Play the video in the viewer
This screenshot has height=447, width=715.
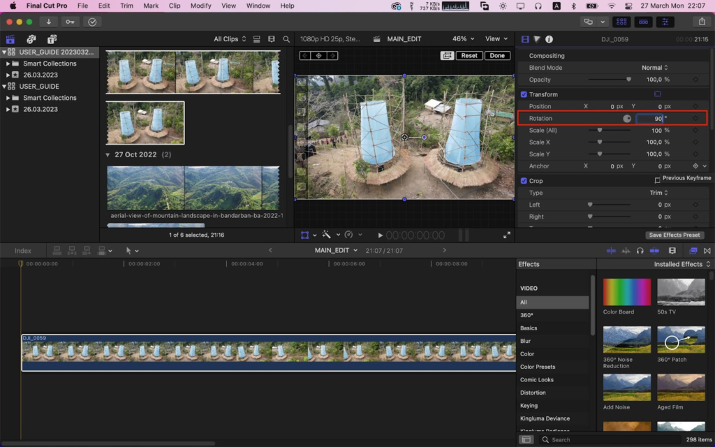click(380, 235)
